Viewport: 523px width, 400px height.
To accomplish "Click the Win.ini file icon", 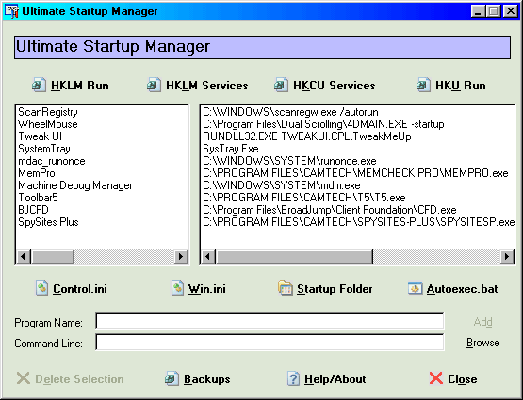I will 177,288.
